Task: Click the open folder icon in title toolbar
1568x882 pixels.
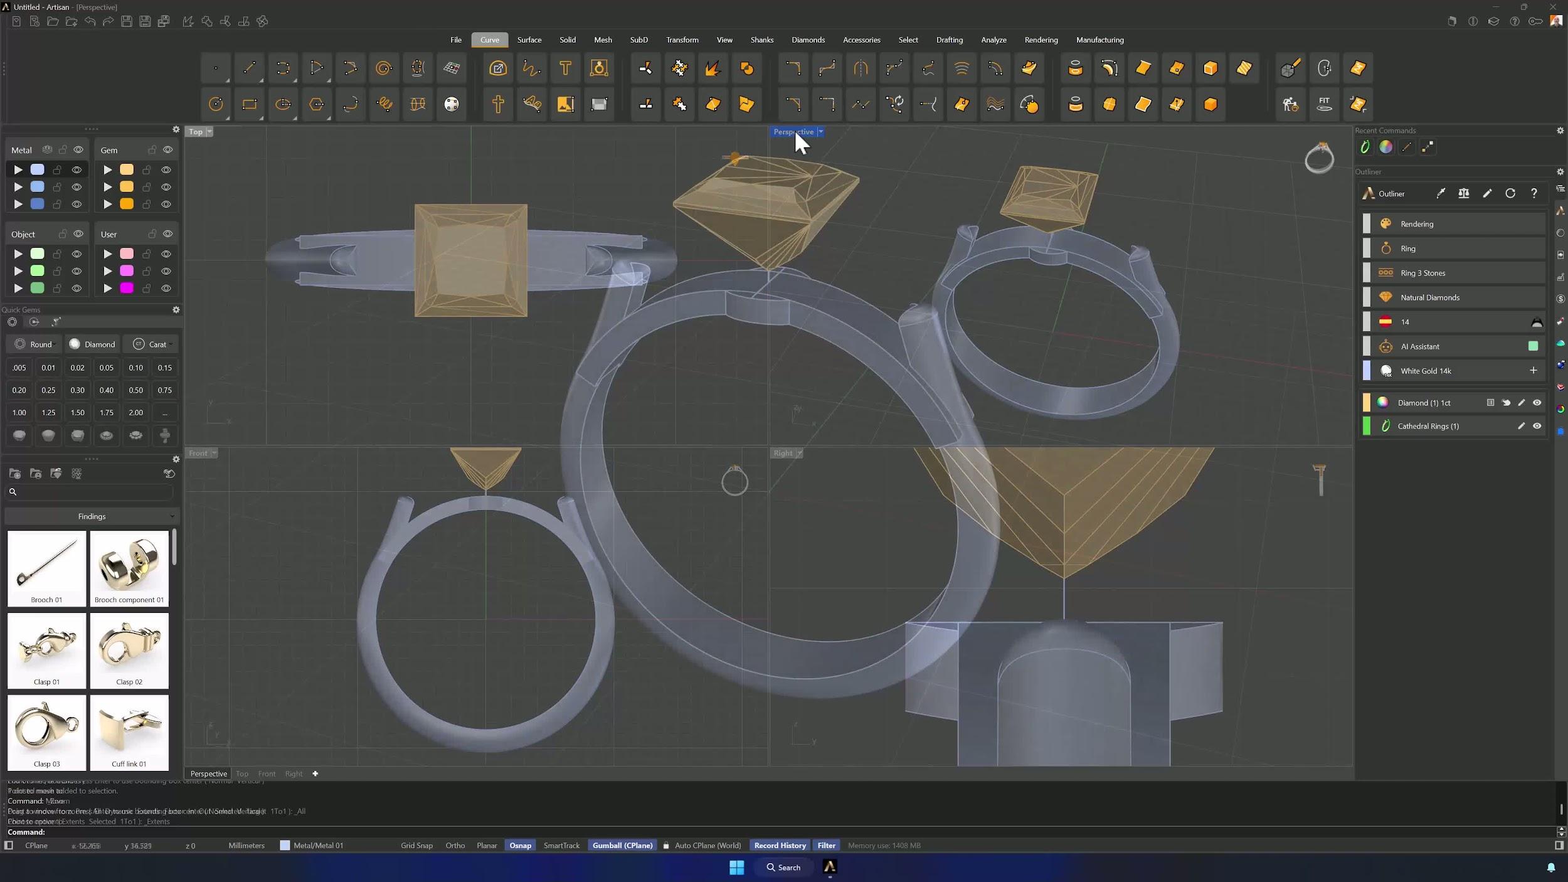Action: tap(53, 22)
